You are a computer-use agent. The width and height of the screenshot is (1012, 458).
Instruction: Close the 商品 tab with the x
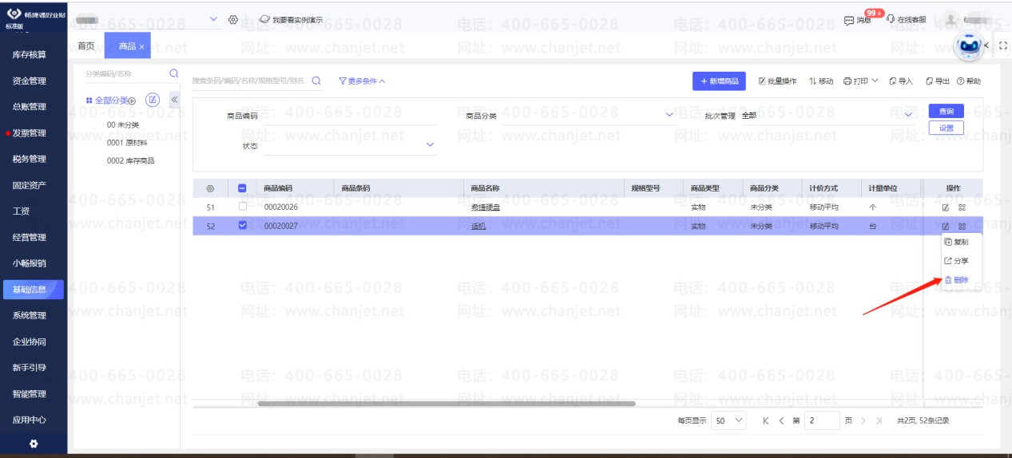click(141, 47)
